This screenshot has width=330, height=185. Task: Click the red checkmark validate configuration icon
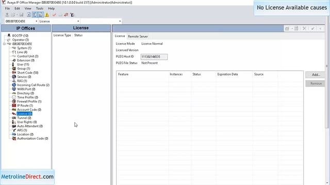pyautogui.click(x=54, y=15)
